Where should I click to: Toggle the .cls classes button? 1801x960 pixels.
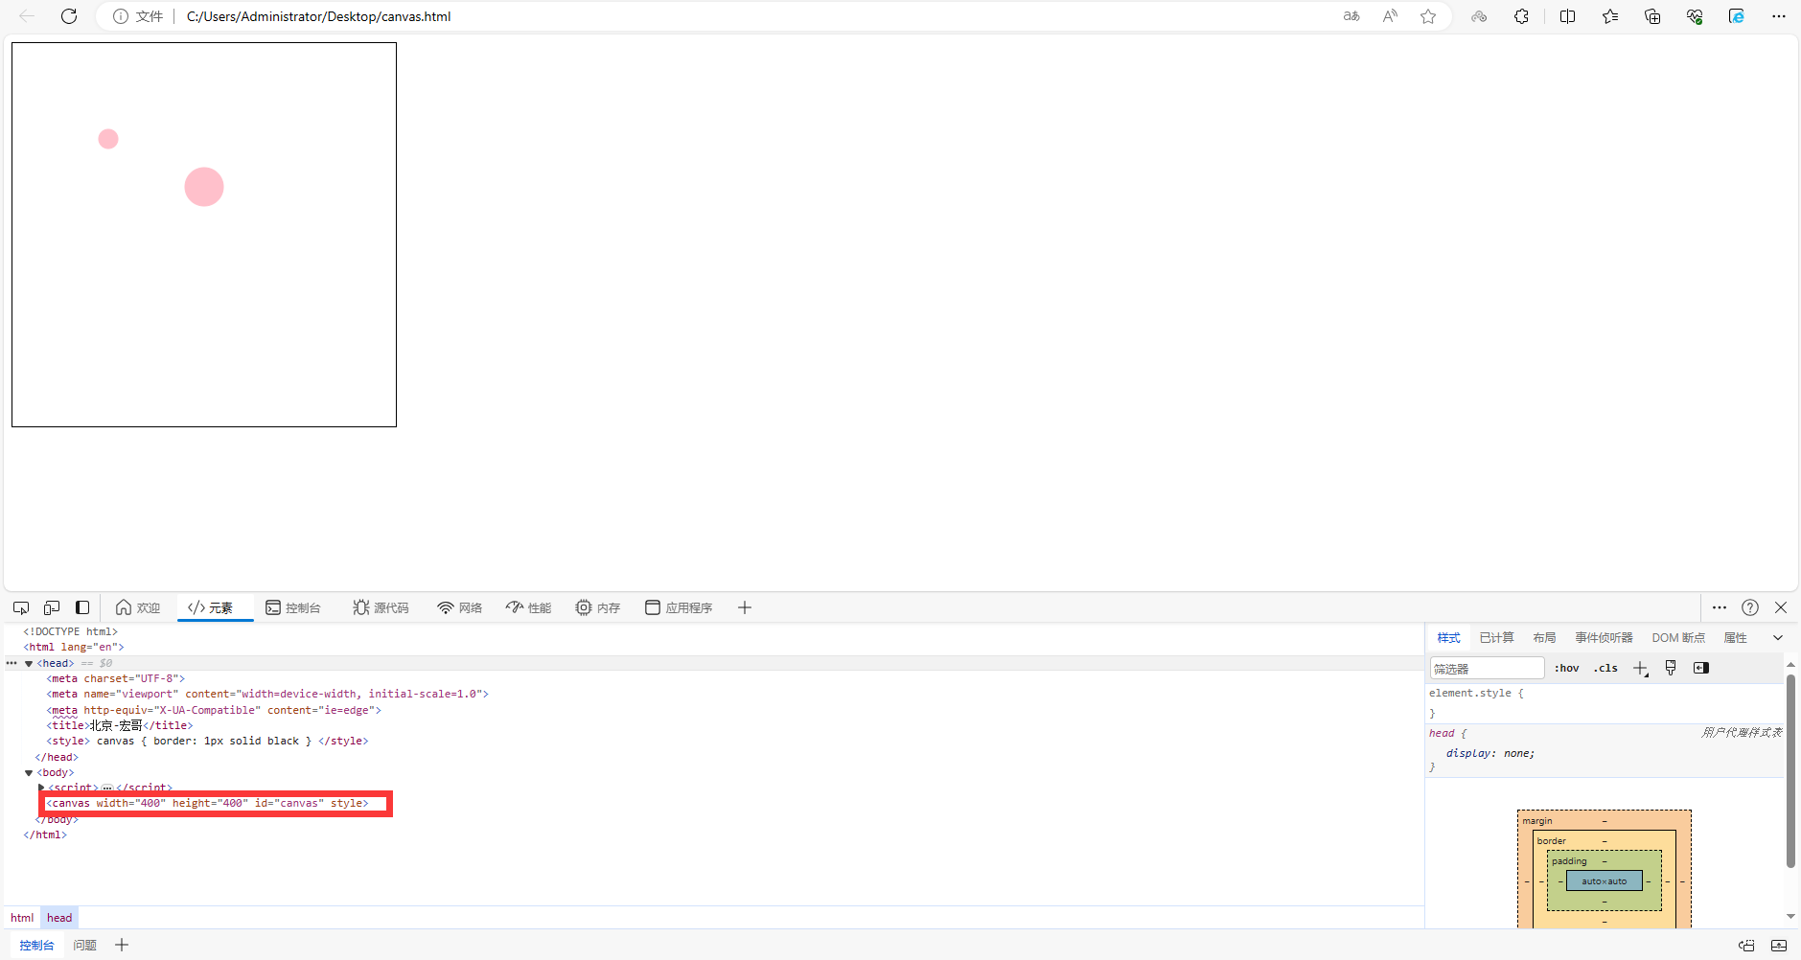point(1605,668)
